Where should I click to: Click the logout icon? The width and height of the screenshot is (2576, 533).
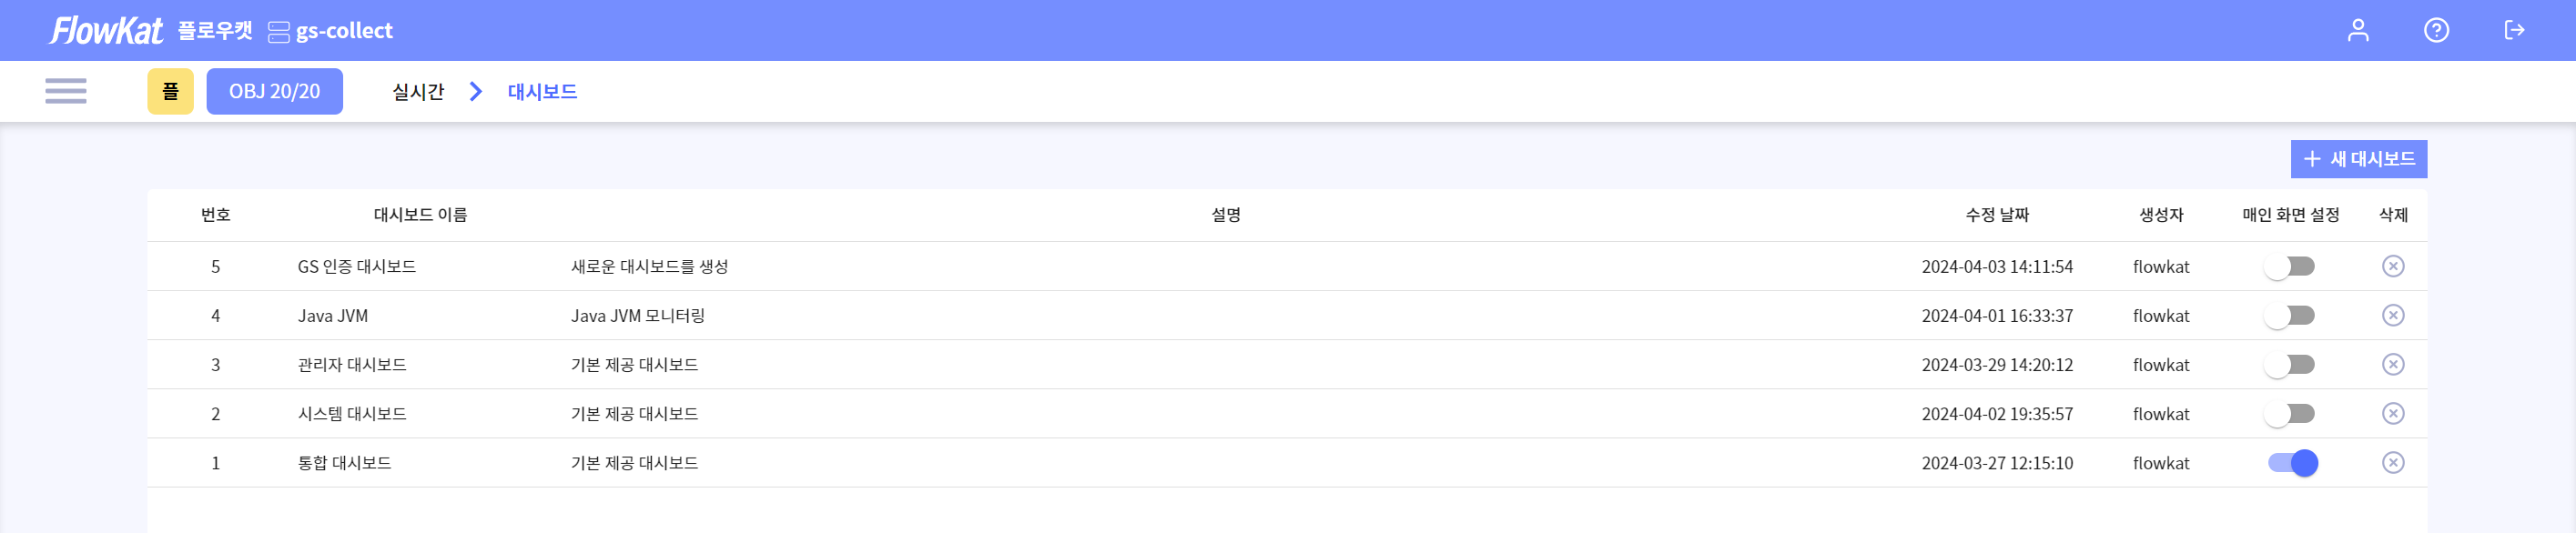point(2514,30)
